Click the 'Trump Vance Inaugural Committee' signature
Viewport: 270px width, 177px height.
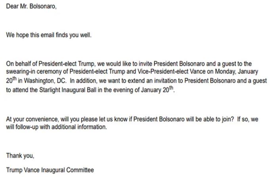tap(50, 170)
